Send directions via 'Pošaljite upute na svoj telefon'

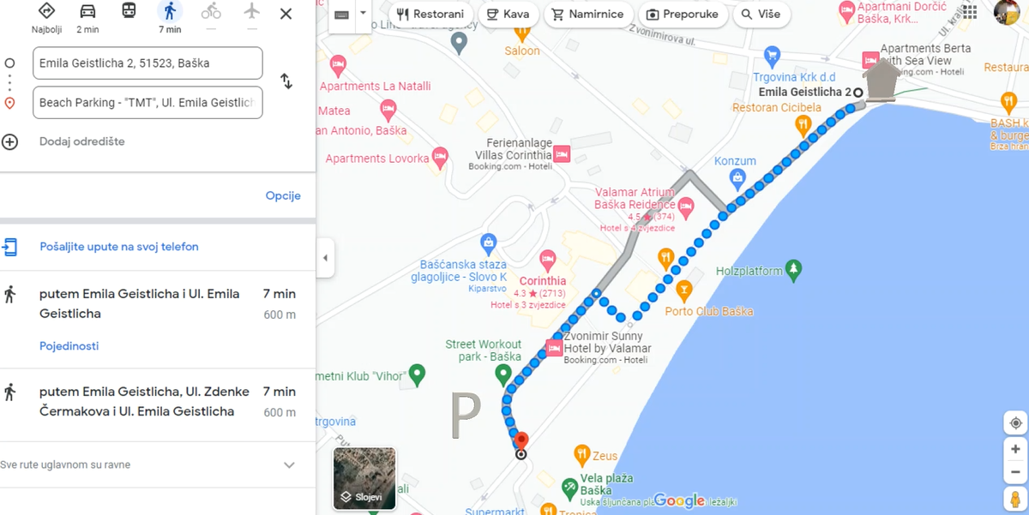pyautogui.click(x=119, y=247)
